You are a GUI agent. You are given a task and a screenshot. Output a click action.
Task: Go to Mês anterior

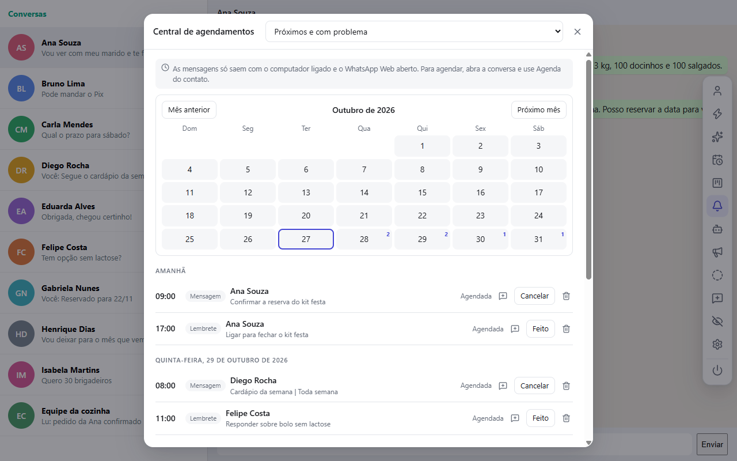(x=189, y=109)
